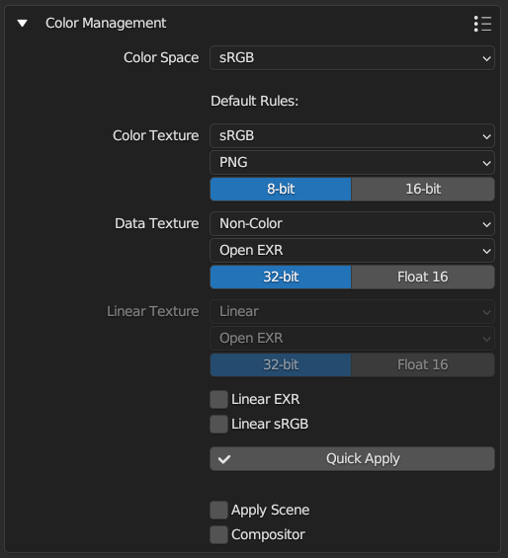Select the 8-bit depth option
The width and height of the screenshot is (508, 558).
tap(281, 189)
